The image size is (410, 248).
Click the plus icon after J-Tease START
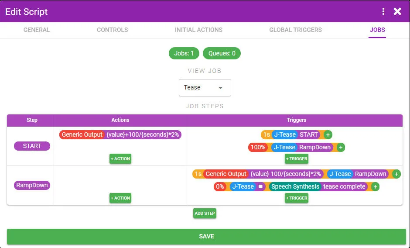(328, 134)
